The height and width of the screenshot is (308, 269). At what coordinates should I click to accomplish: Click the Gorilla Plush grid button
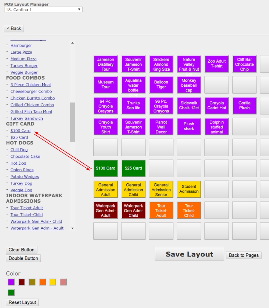pyautogui.click(x=244, y=106)
